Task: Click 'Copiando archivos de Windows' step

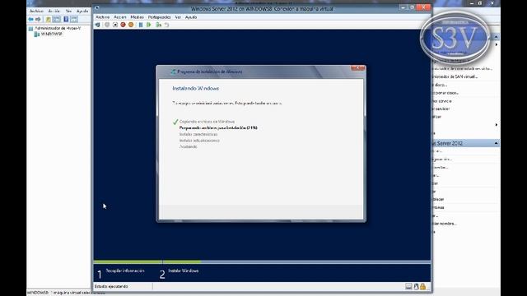Action: point(207,122)
